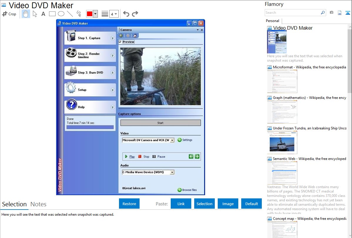Screen dimensions: 352x238
Task: Expand the Help section
Action: click(x=113, y=107)
